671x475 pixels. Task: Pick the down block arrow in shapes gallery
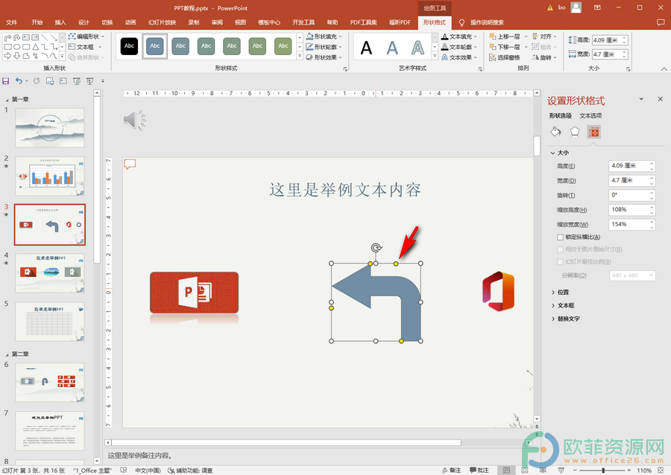pyautogui.click(x=16, y=56)
